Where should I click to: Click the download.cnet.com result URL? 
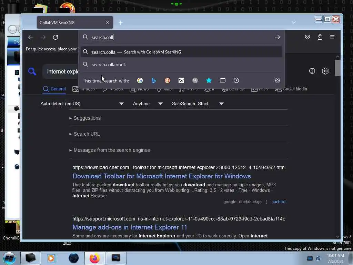pyautogui.click(x=179, y=167)
